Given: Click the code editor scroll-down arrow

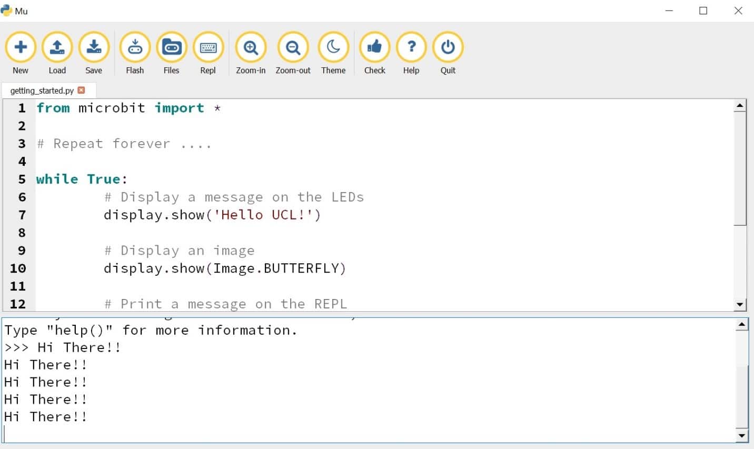Looking at the screenshot, I should [740, 304].
